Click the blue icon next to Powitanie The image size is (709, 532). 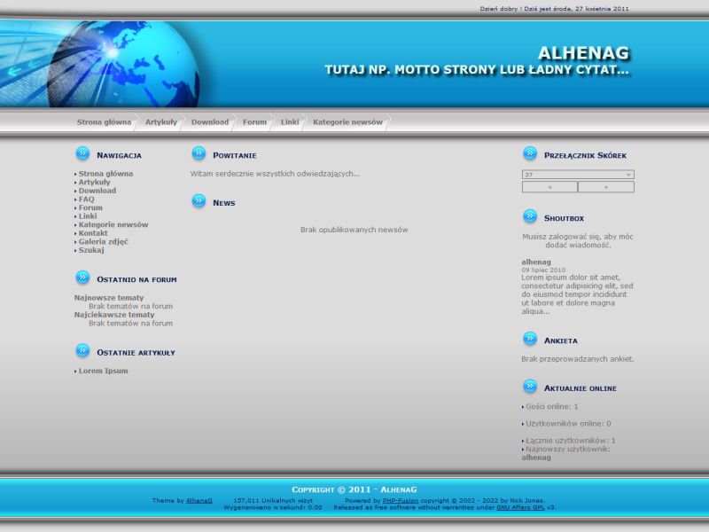199,153
